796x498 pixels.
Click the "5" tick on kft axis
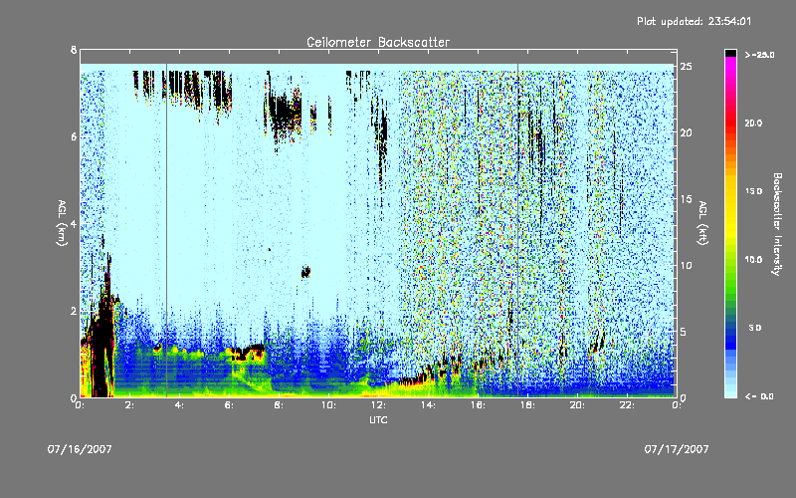684,332
